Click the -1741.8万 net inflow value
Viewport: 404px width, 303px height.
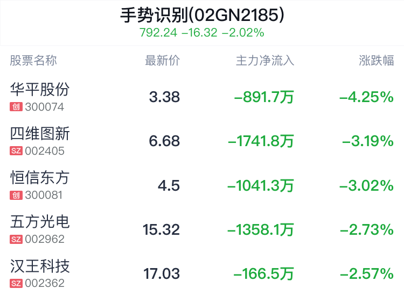point(261,141)
